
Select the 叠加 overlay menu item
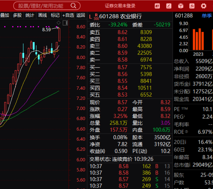coord(5,15)
